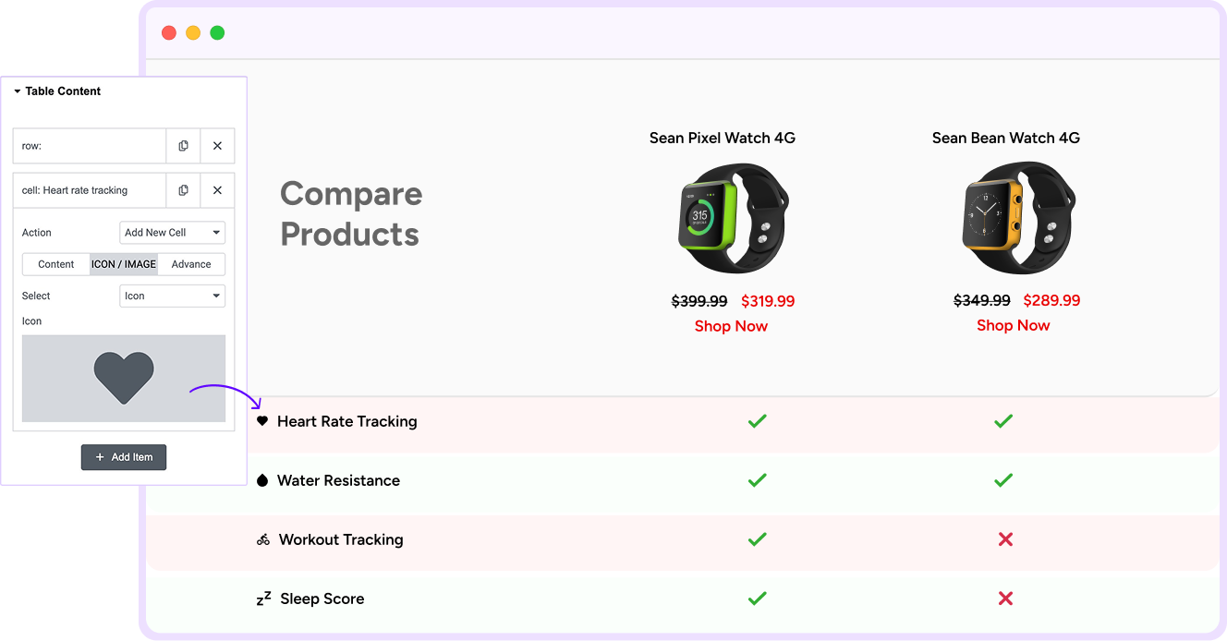Open the Action dropdown Add New Cell
The height and width of the screenshot is (641, 1227).
173,233
